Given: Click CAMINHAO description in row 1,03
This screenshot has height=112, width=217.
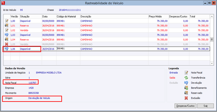Looking at the screenshot, I should point(87,35).
